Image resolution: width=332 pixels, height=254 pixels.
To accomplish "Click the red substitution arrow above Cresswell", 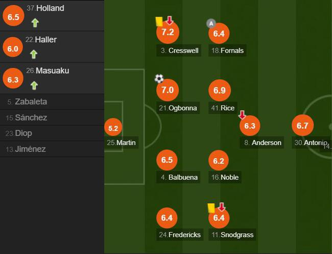I will tap(170, 20).
